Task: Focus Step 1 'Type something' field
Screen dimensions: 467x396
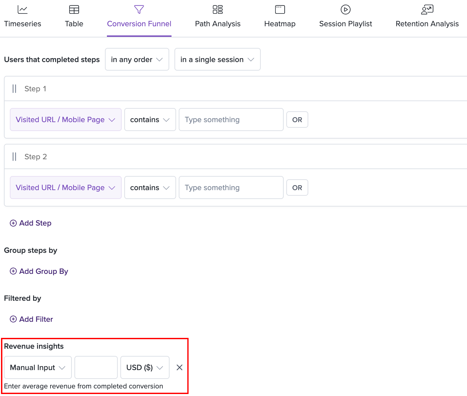Action: click(231, 120)
